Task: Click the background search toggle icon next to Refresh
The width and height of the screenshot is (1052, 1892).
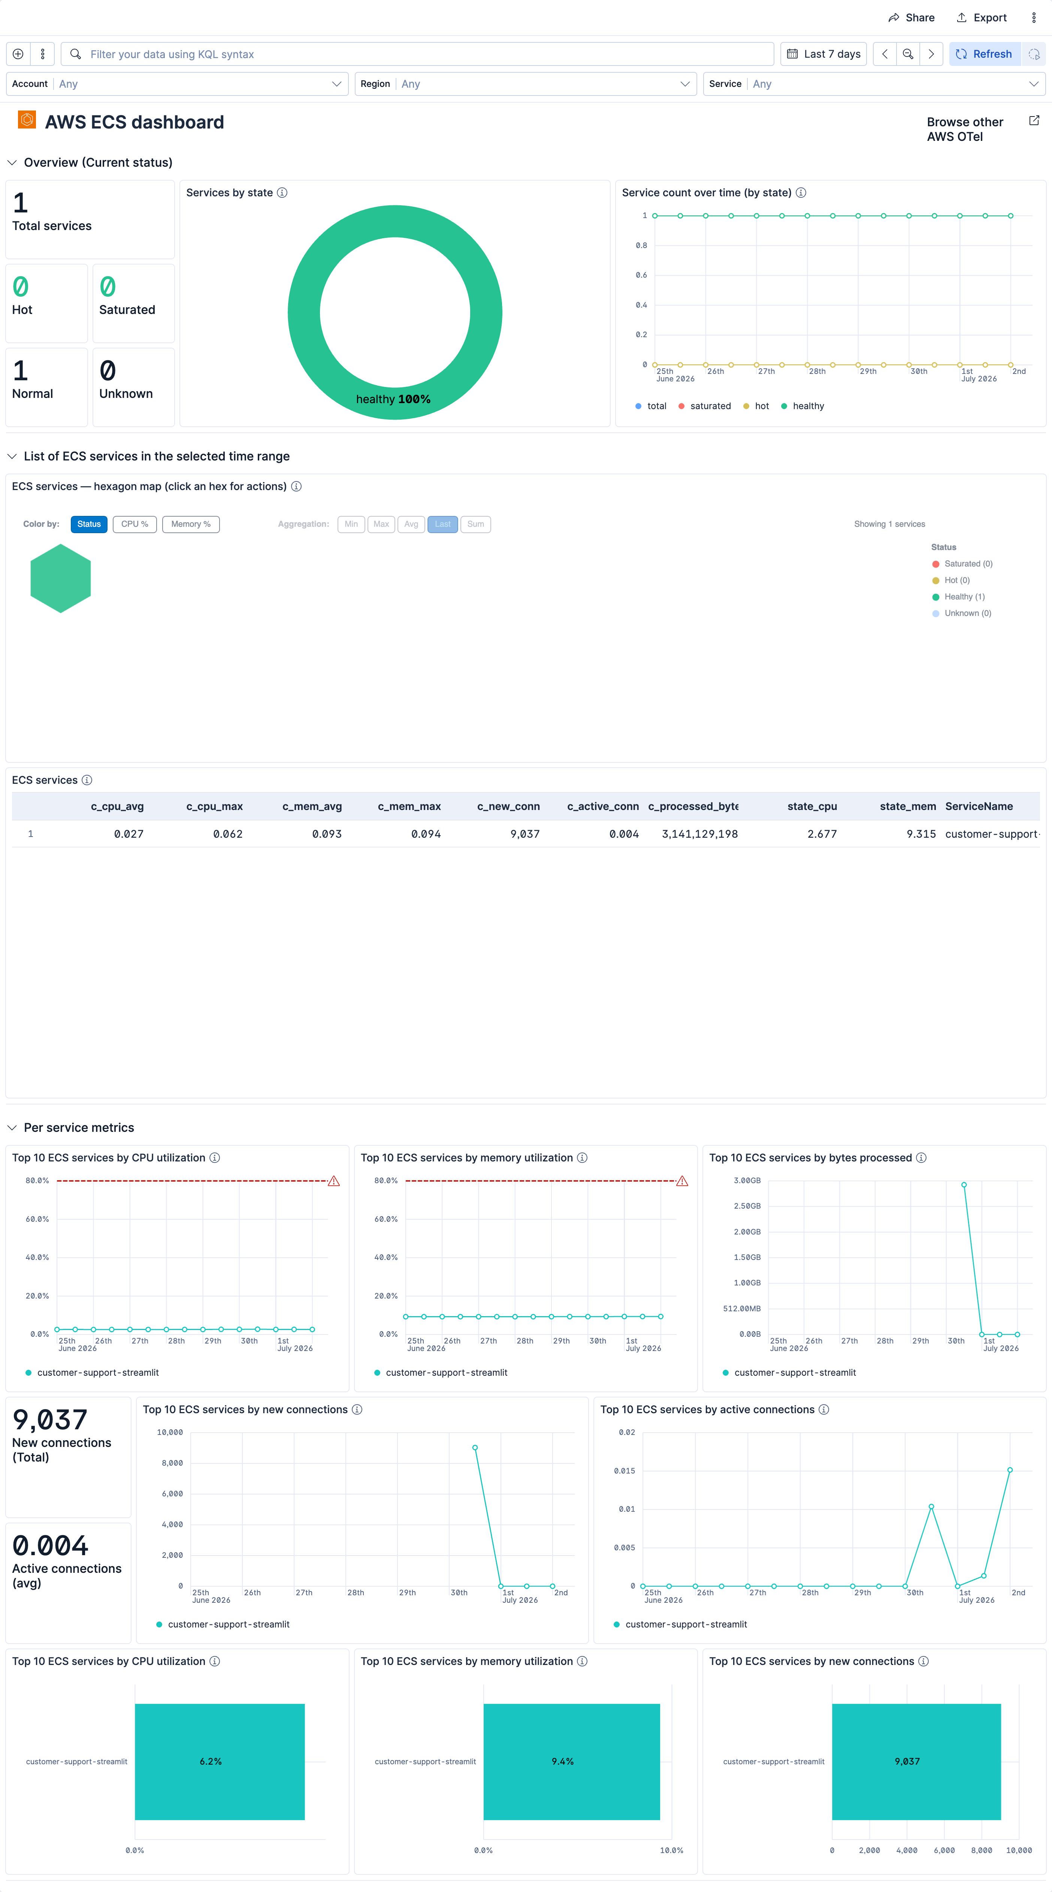Action: pos(1034,54)
